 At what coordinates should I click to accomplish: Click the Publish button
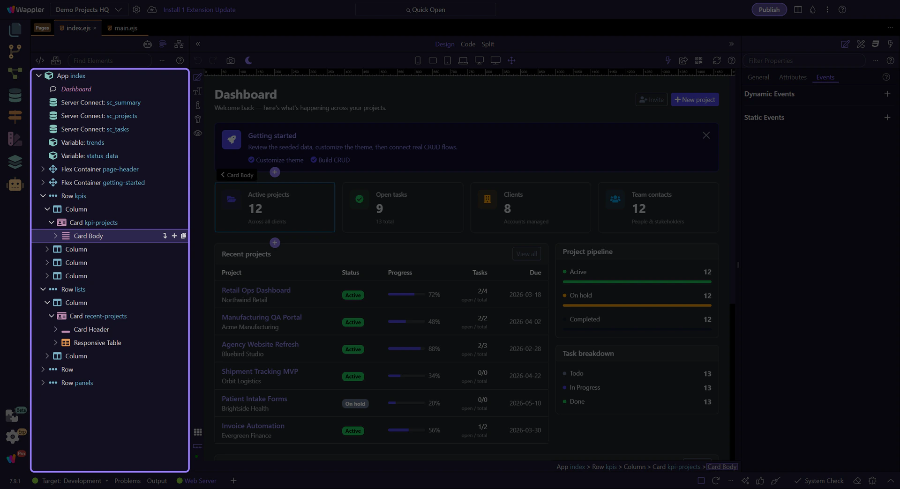point(769,9)
